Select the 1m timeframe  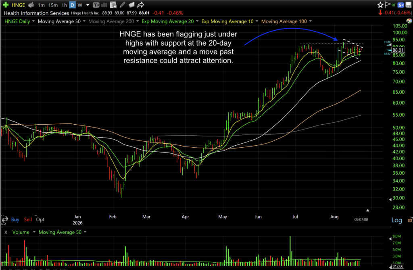click(x=41, y=5)
